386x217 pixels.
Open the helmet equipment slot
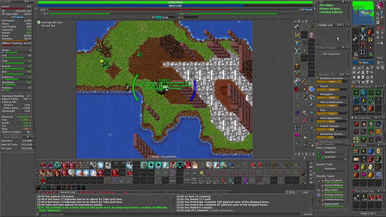tap(363, 29)
